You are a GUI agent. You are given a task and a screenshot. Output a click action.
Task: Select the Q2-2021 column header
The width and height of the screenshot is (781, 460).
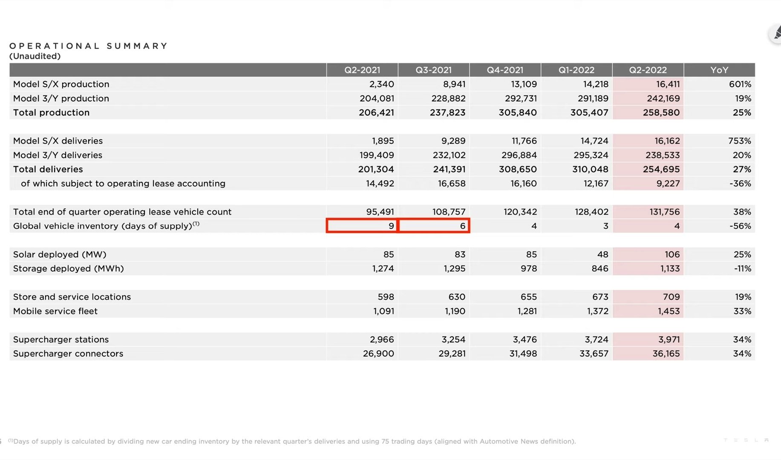(x=362, y=70)
